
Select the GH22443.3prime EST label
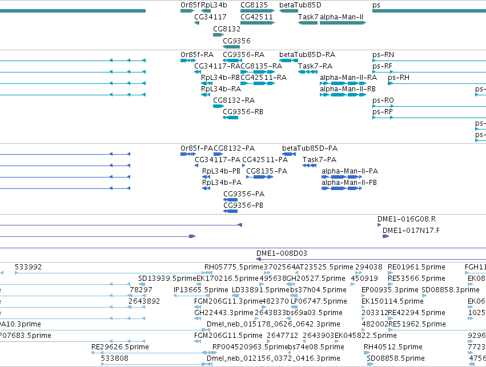(x=223, y=312)
